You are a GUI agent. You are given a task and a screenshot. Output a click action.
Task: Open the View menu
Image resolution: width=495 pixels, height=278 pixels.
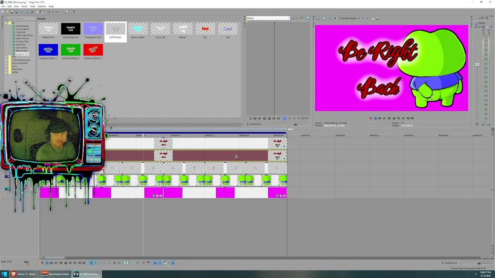click(16, 6)
